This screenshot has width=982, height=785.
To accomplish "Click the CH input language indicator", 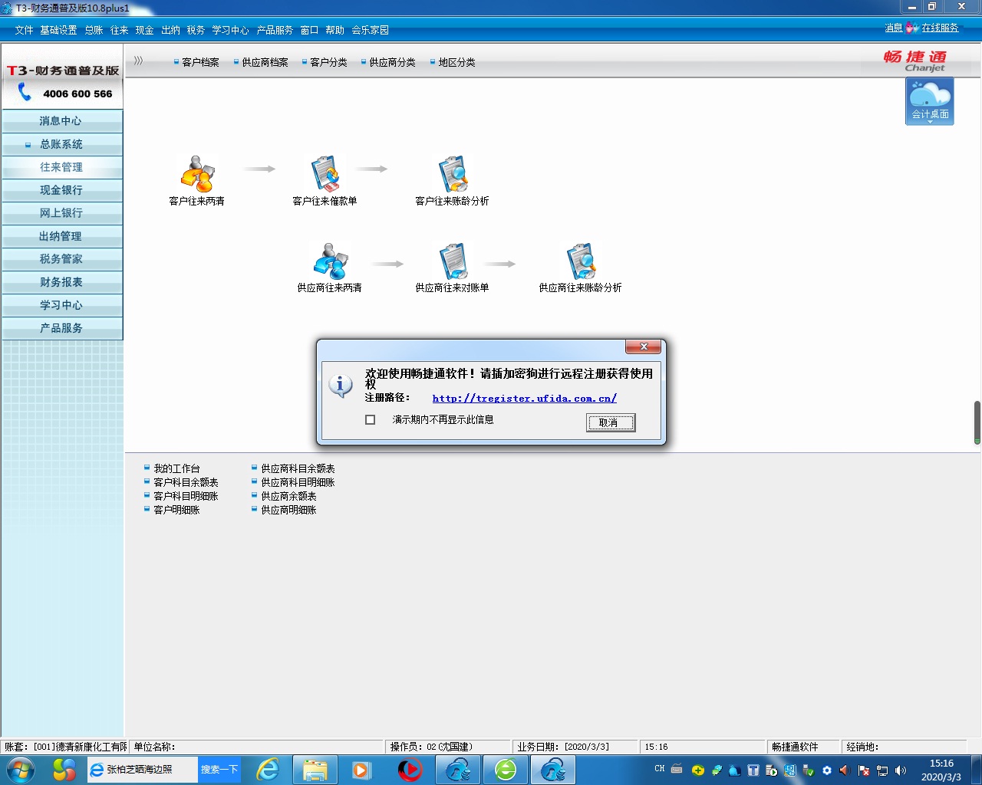I will 660,769.
